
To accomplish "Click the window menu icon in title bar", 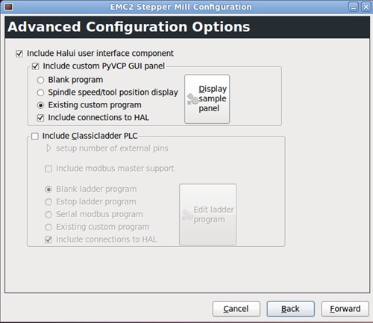I will coord(9,7).
